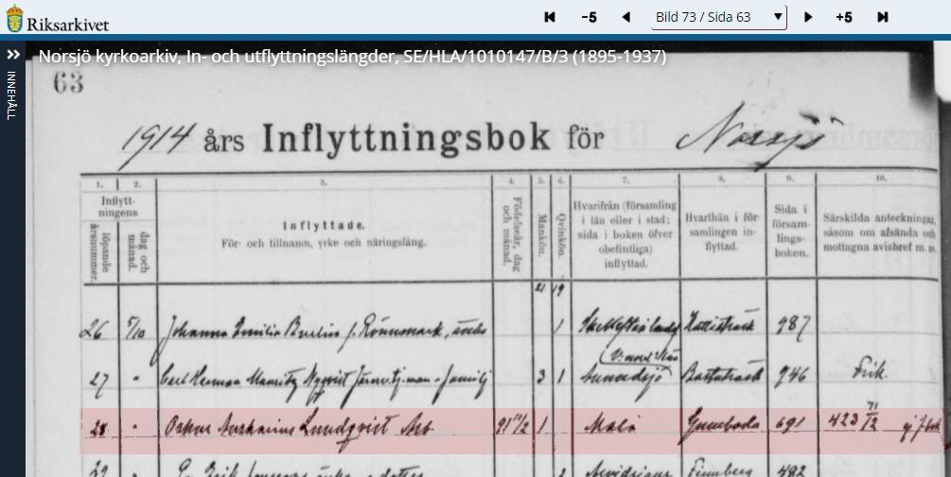Viewport: 951px width, 477px height.
Task: Jump to the last image
Action: pos(883,17)
